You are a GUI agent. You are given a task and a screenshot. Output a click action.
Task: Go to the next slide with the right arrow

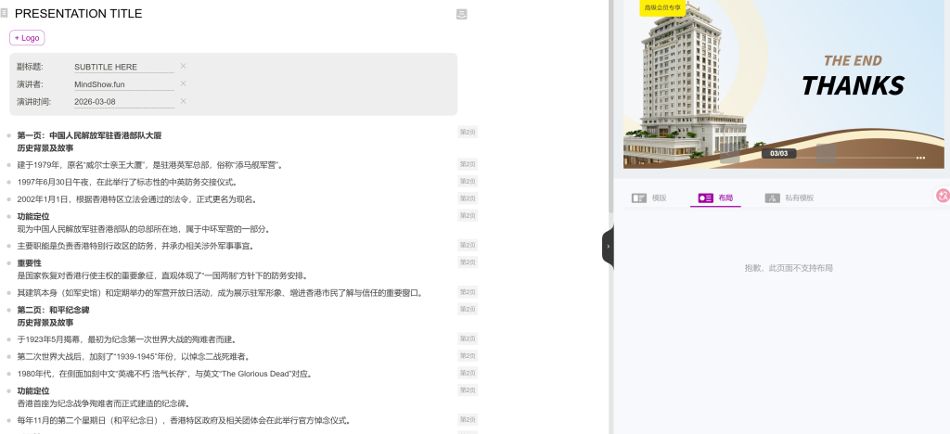coord(827,154)
